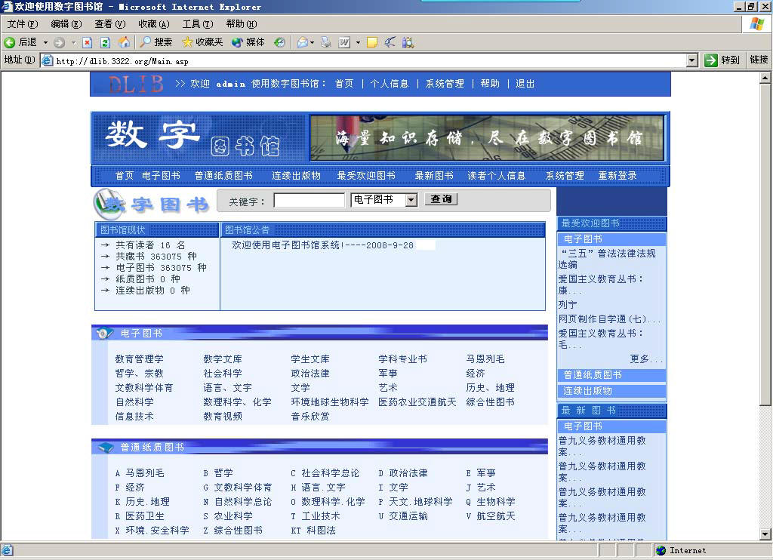The width and height of the screenshot is (773, 560).
Task: Go to the browser Home page icon
Action: pyautogui.click(x=124, y=42)
